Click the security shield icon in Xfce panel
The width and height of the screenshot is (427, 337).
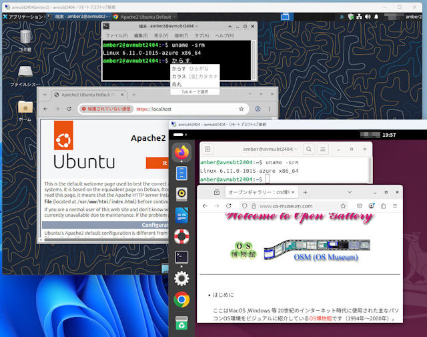click(x=351, y=17)
